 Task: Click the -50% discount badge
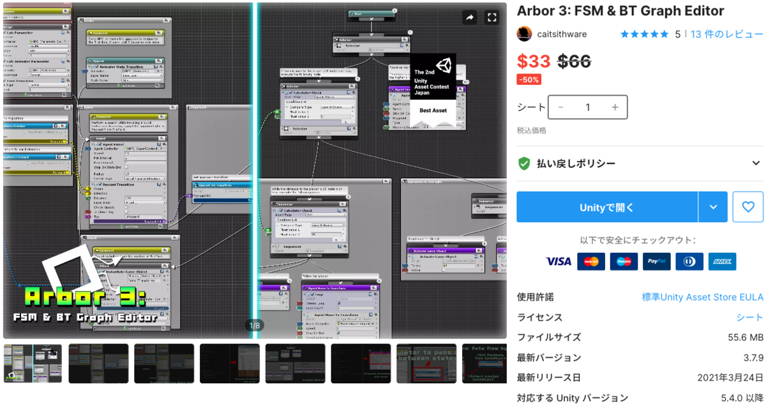tap(529, 79)
